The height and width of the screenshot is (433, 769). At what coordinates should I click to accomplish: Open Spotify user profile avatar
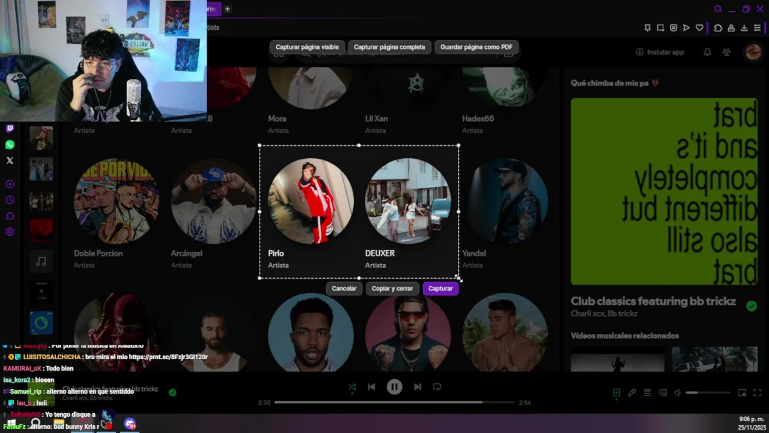753,52
